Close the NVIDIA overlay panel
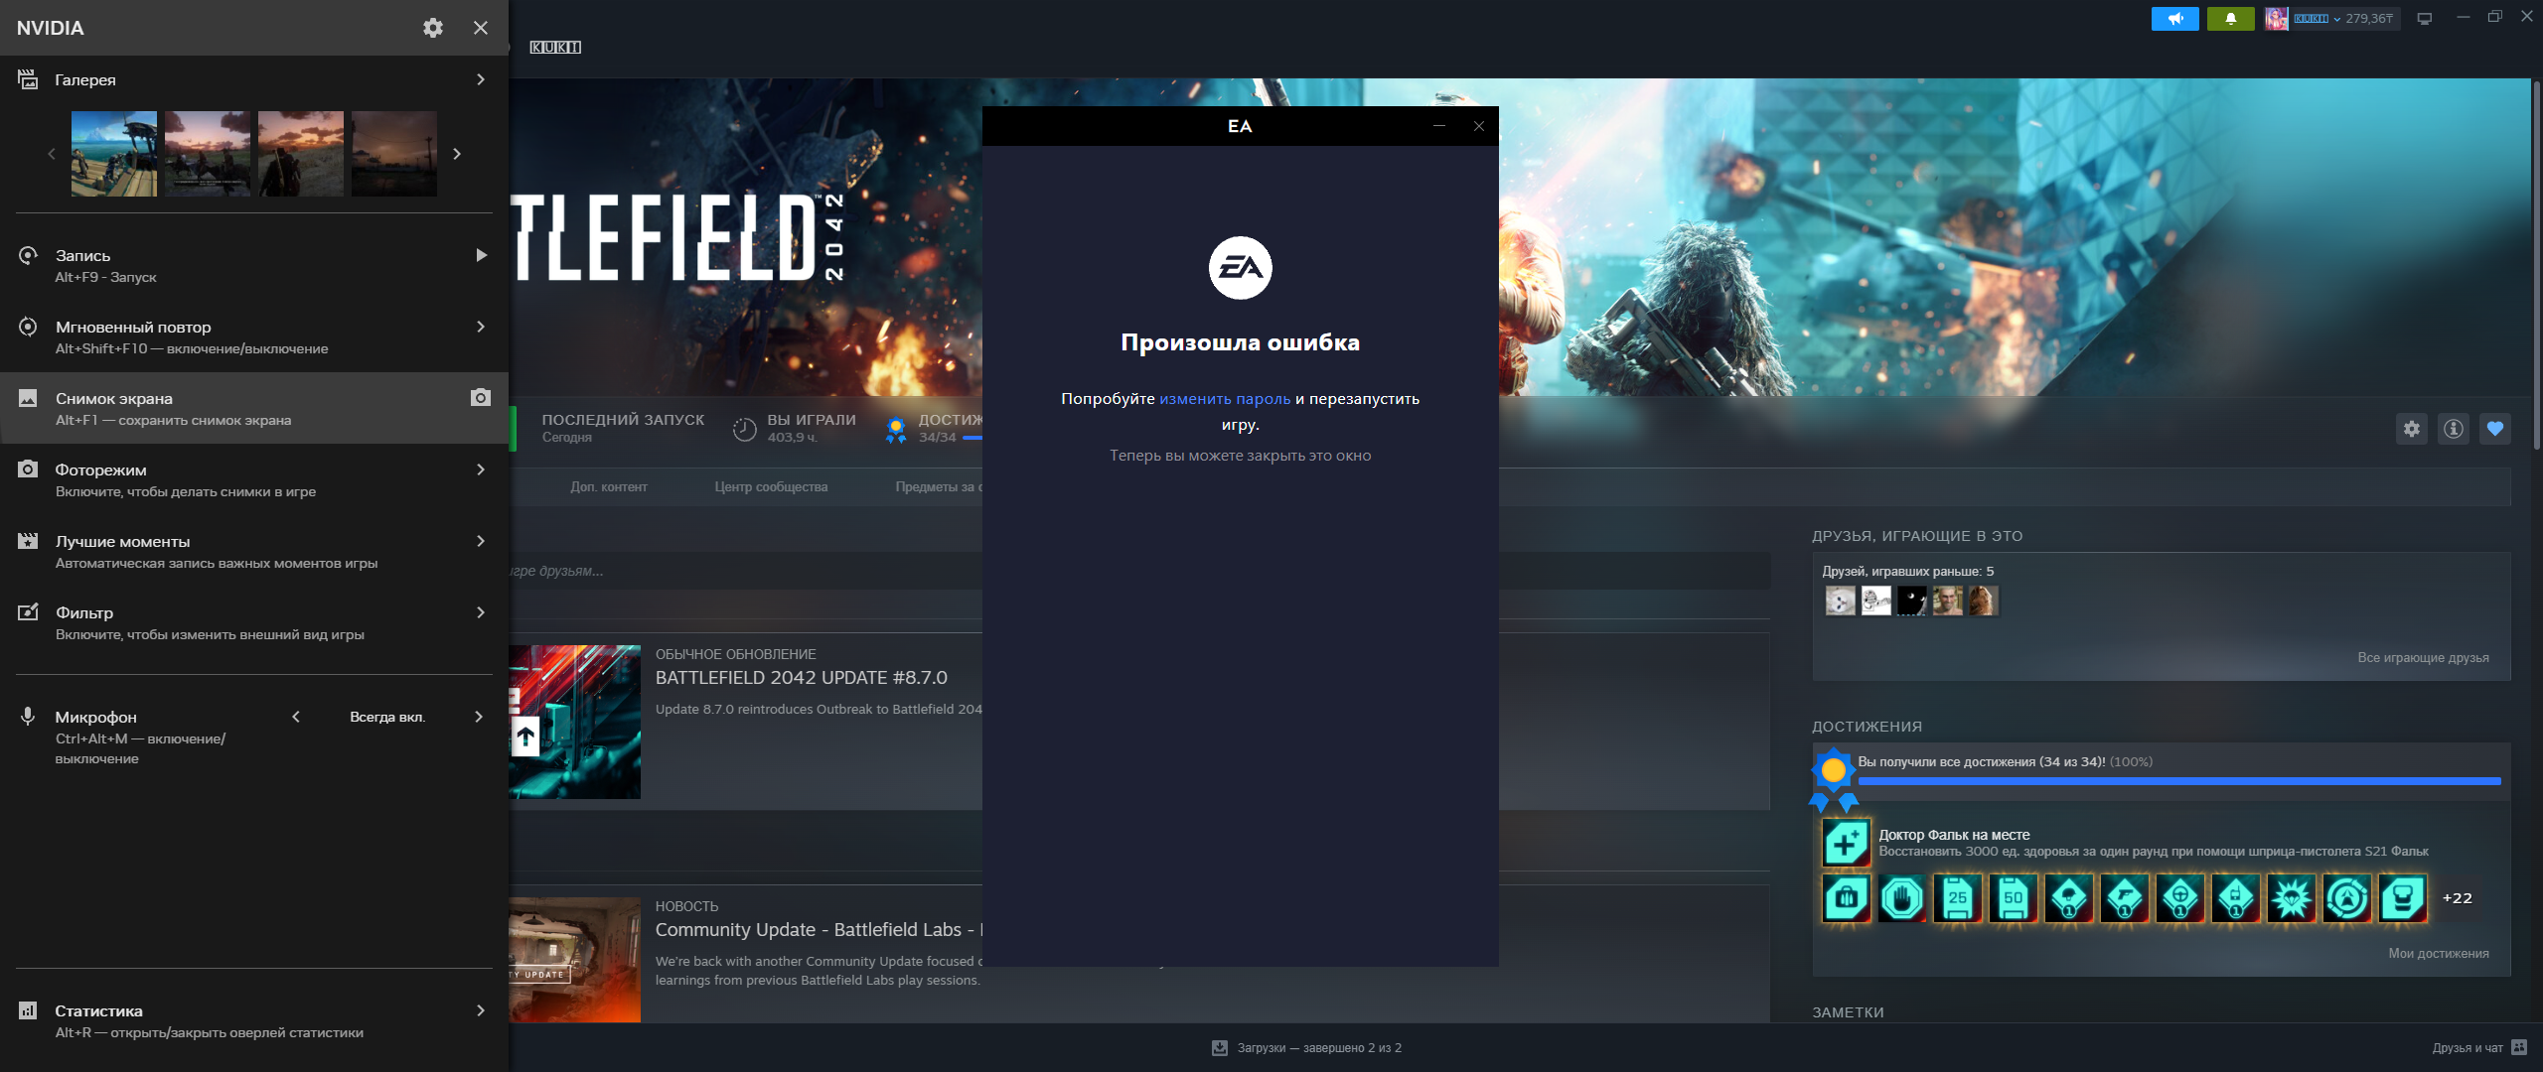The height and width of the screenshot is (1072, 2543). point(481,28)
